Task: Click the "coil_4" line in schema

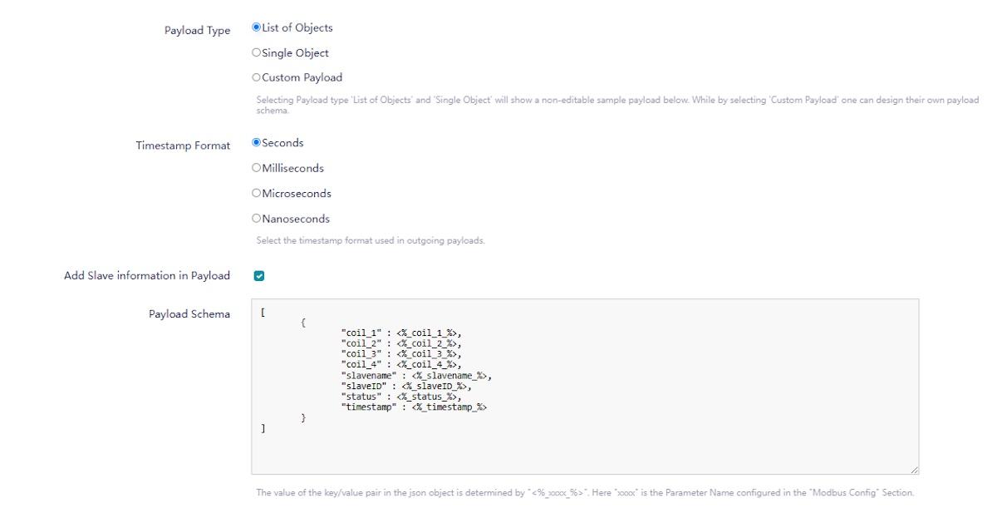Action: pyautogui.click(x=401, y=364)
